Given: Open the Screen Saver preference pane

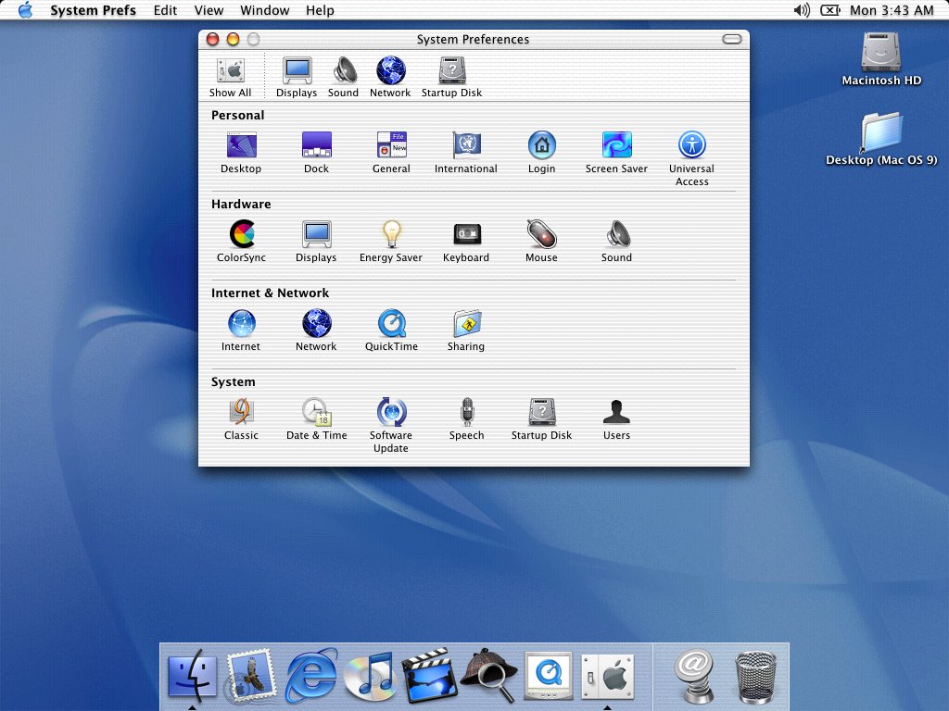Looking at the screenshot, I should tap(615, 145).
